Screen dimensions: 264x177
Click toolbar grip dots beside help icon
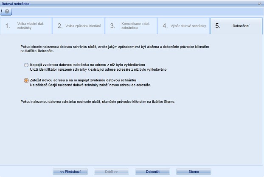pos(2,11)
